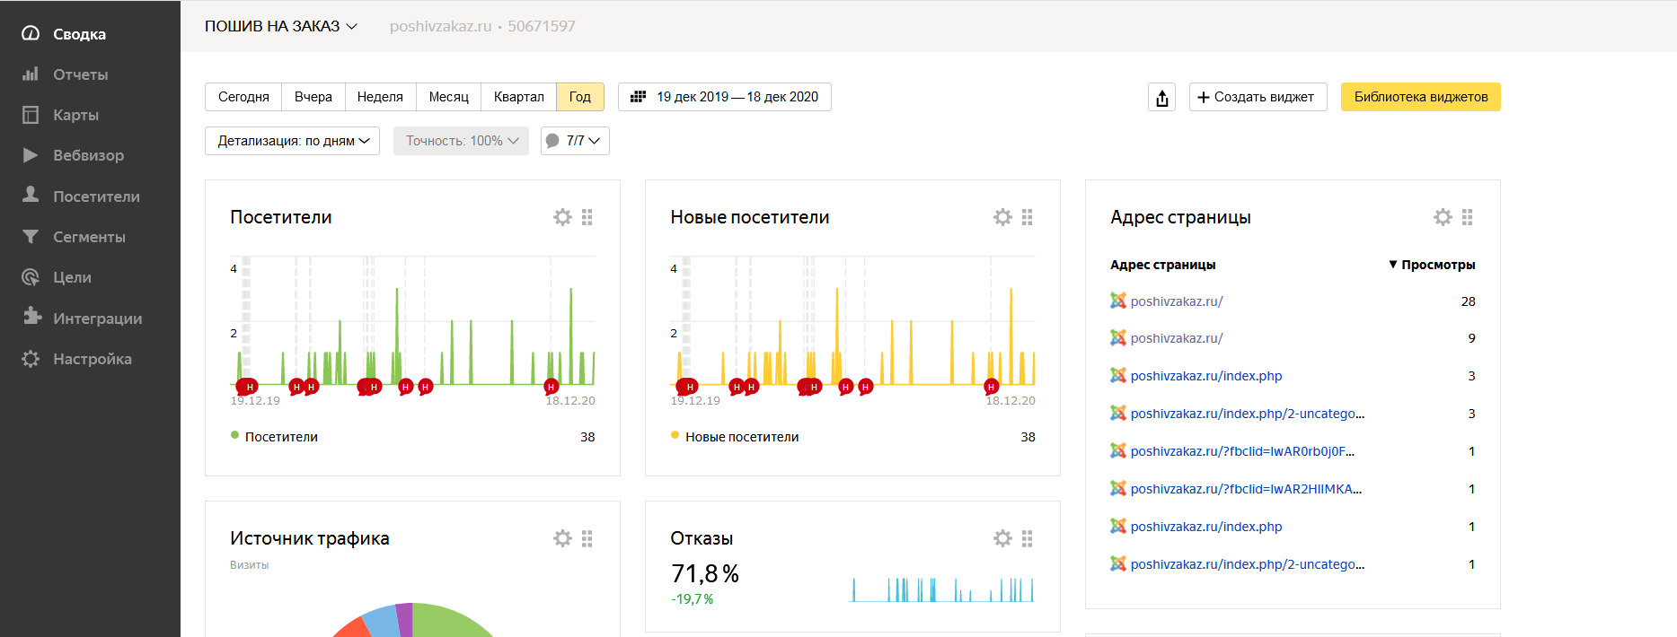The width and height of the screenshot is (1677, 637).
Task: Open settings gear of Источник трафика widget
Action: click(562, 538)
